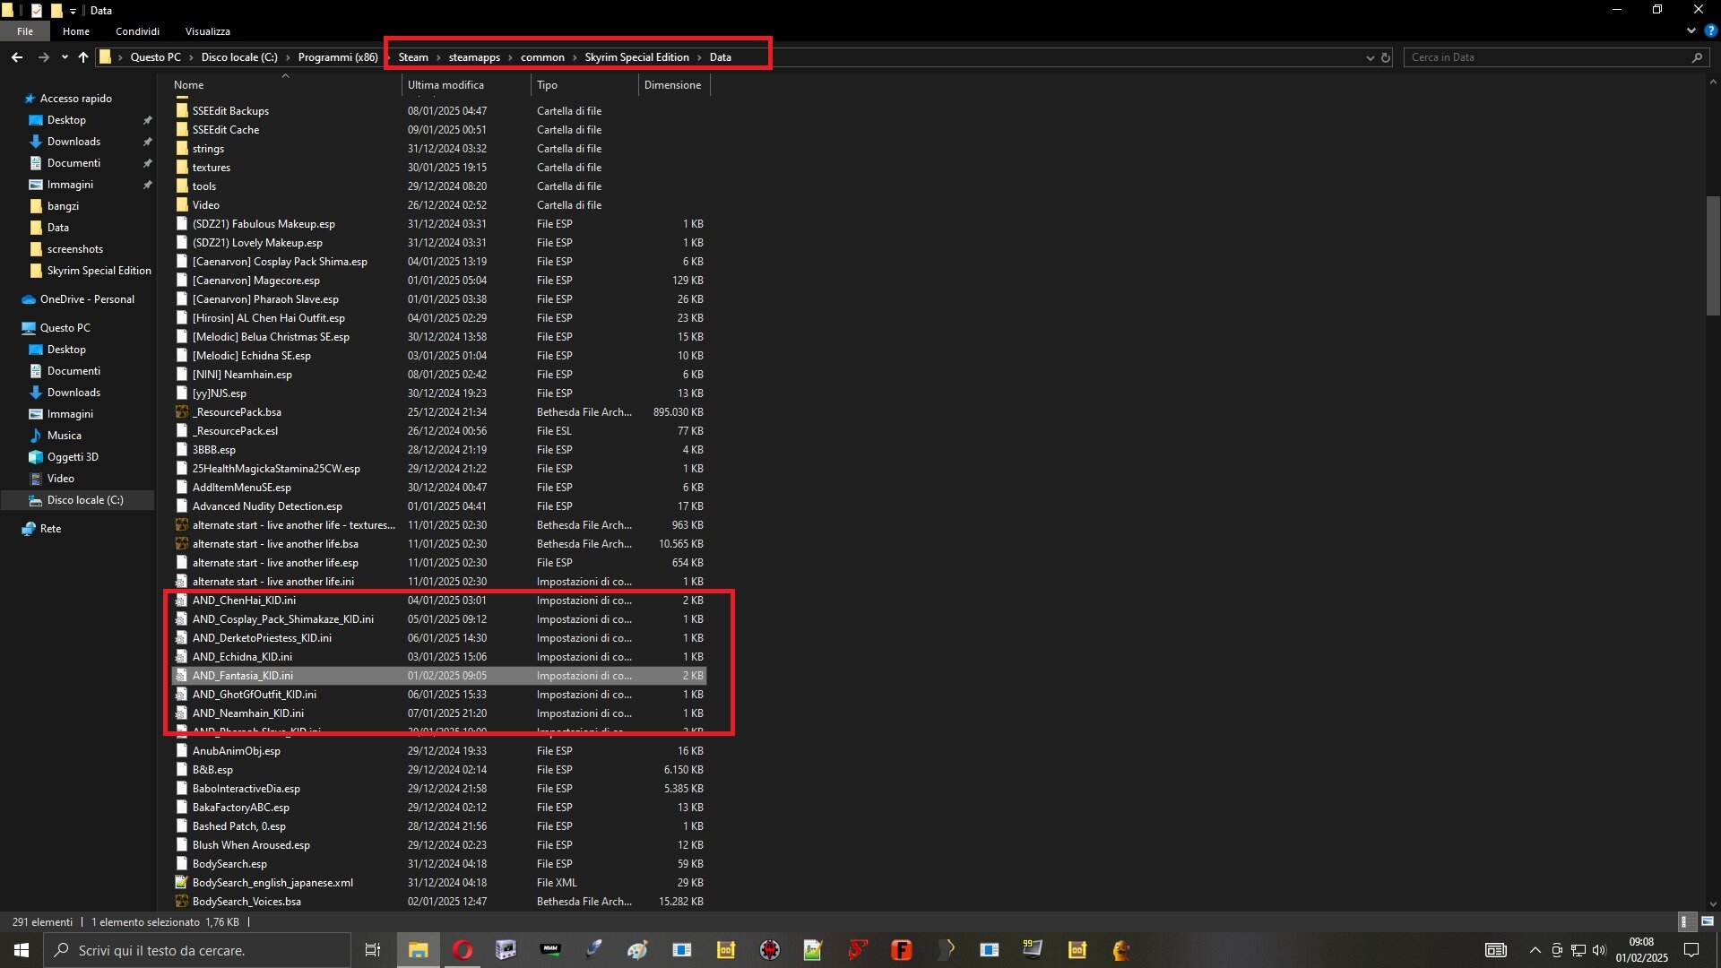Click the AND_Fantasia_KID.ini file icon
The width and height of the screenshot is (1721, 968).
(182, 676)
